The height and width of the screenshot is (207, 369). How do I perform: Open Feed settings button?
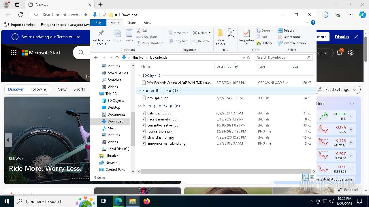(338, 89)
